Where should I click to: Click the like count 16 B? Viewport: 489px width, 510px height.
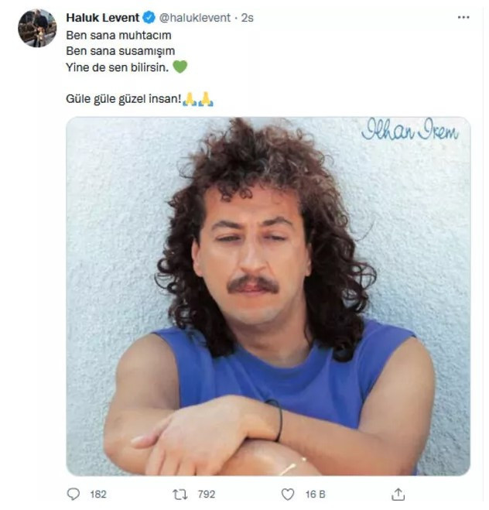pos(313,494)
